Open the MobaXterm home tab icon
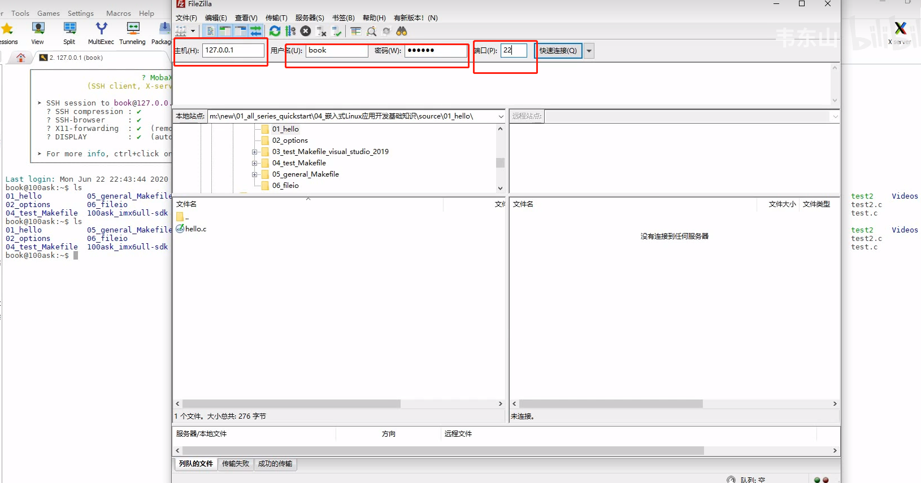Viewport: 921px width, 483px height. (21, 58)
